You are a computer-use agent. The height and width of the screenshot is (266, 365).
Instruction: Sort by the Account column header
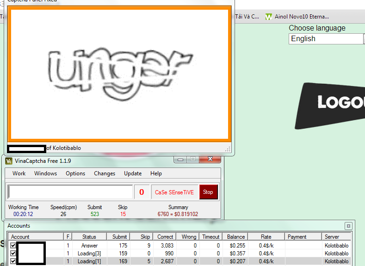[x=36, y=237]
